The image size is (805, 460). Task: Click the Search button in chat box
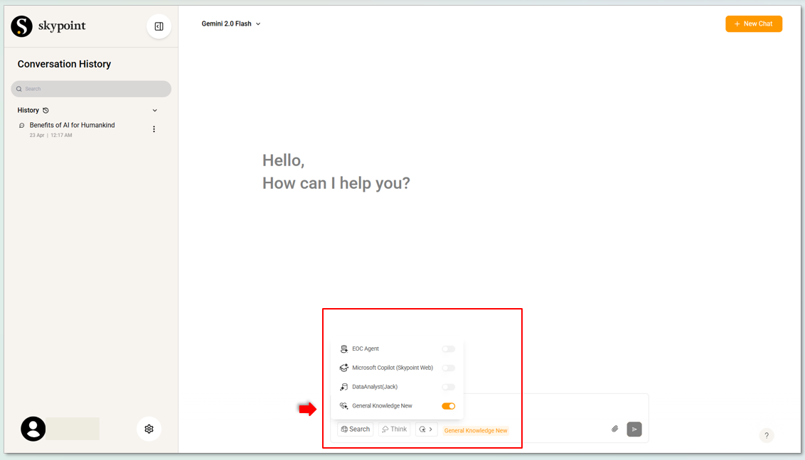coord(355,429)
